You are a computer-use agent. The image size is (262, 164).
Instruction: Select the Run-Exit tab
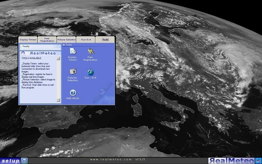pyautogui.click(x=86, y=40)
